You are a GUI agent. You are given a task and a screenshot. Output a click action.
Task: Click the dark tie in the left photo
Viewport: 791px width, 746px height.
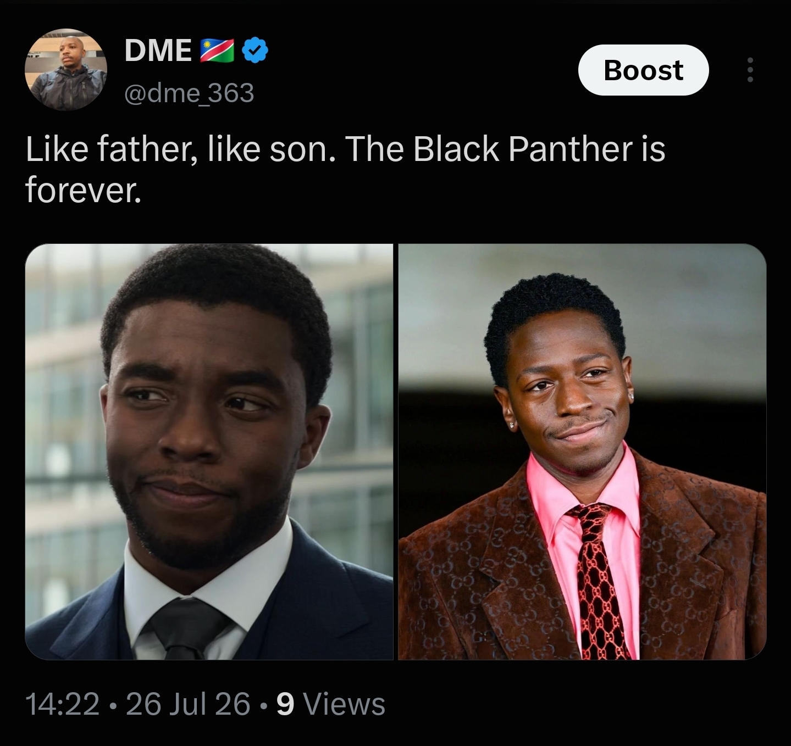pos(187,627)
